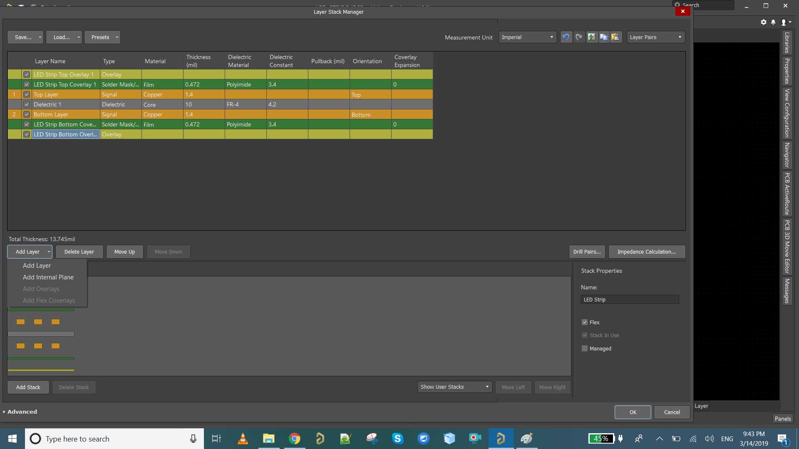Click the green export-to-spreadsheet icon
This screenshot has width=799, height=449.
click(591, 37)
